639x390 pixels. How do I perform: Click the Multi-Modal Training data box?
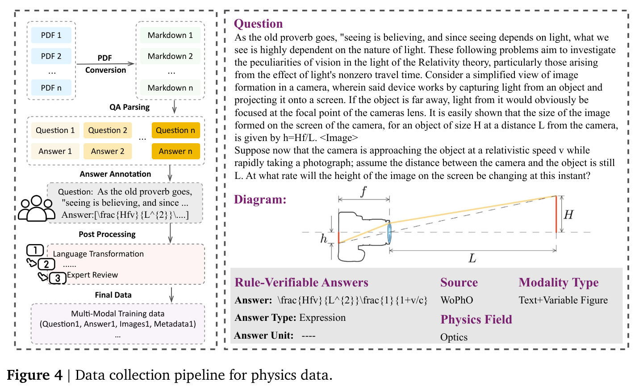point(118,324)
